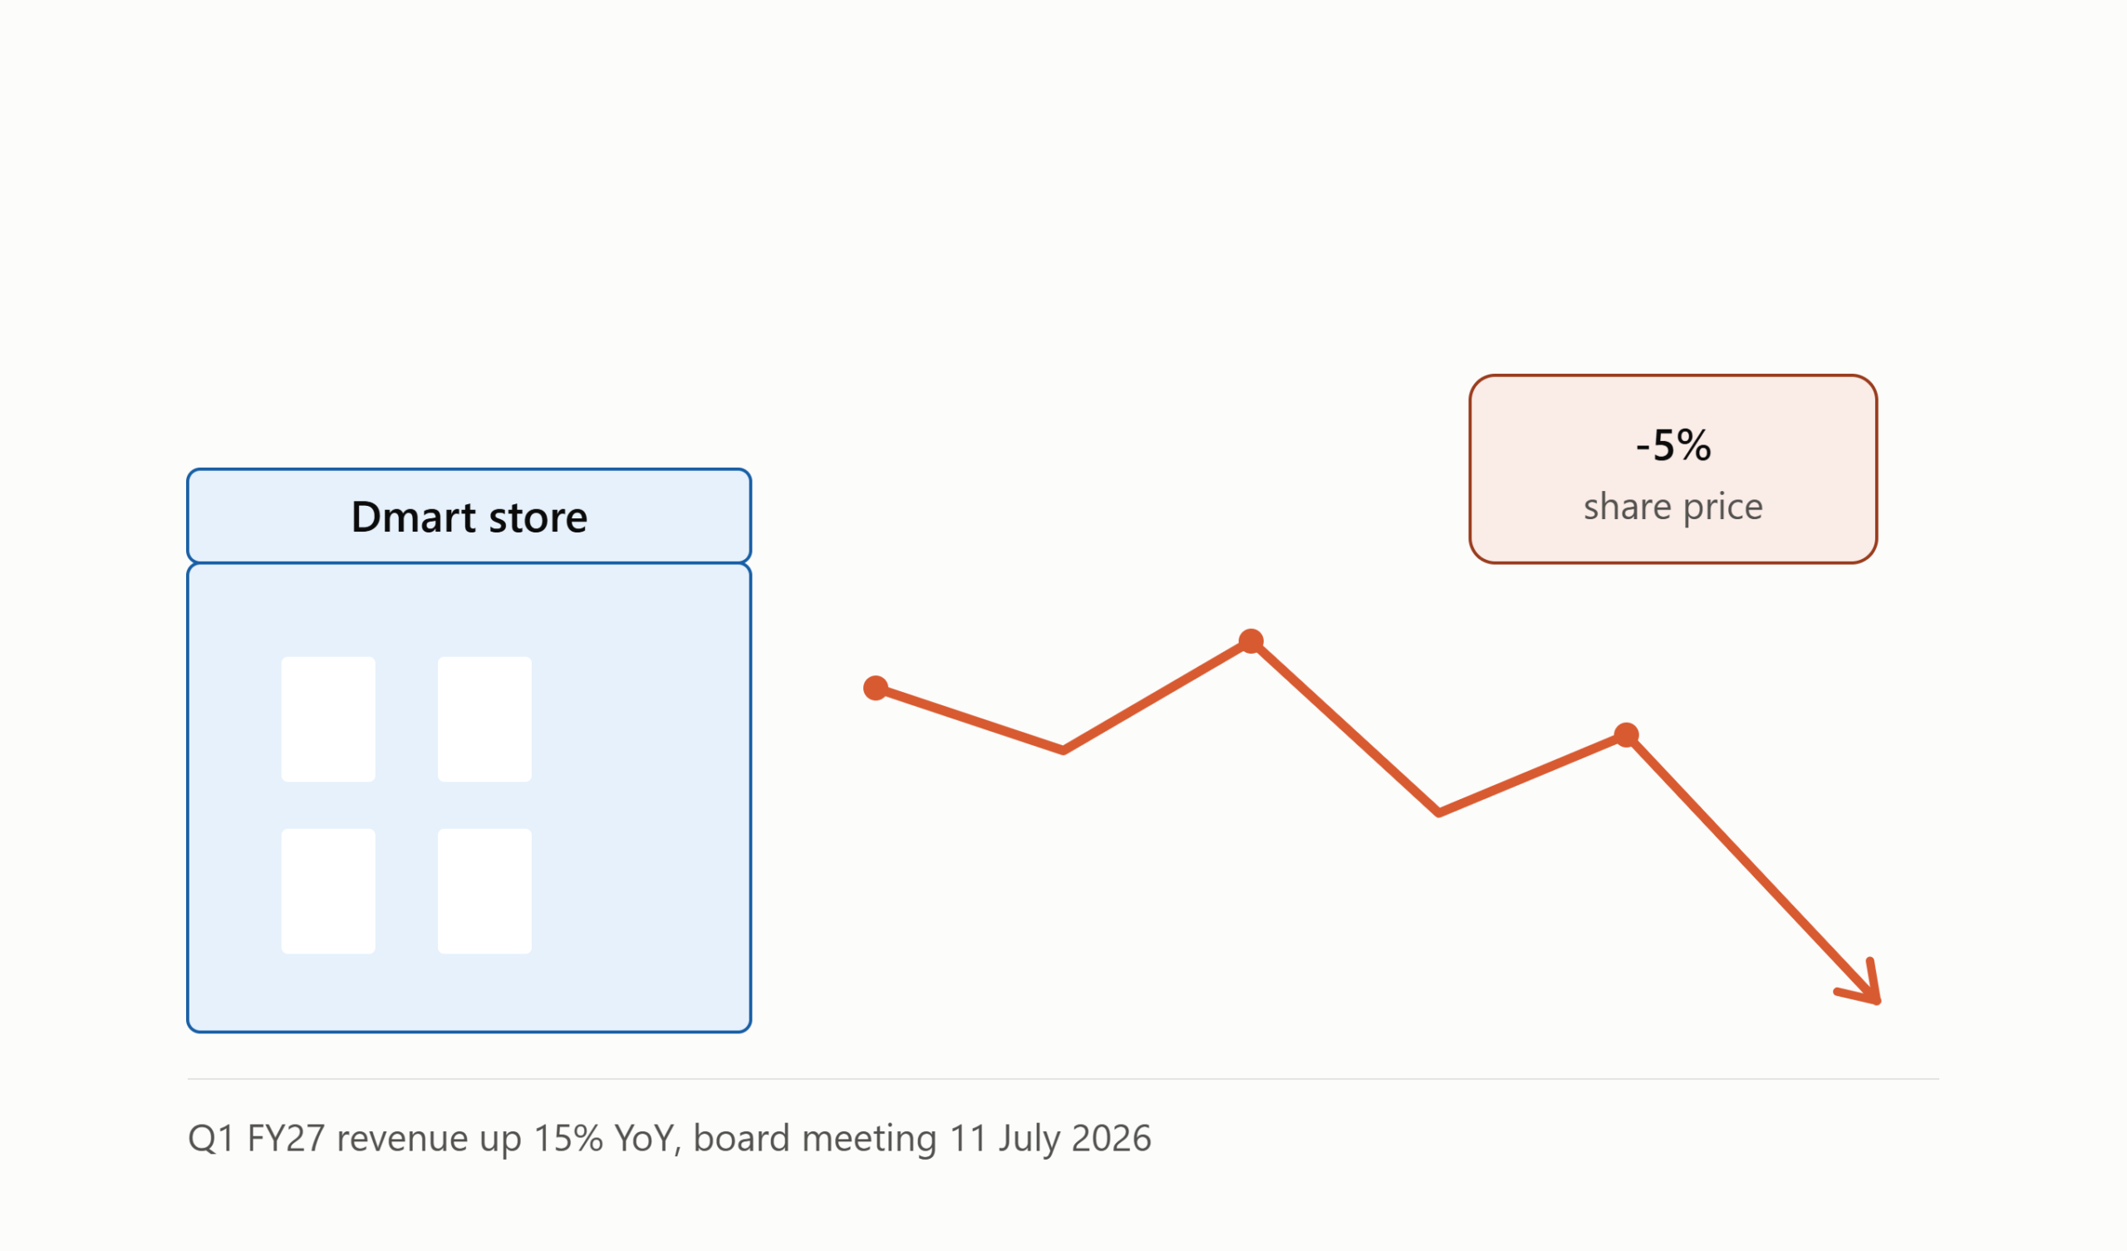The width and height of the screenshot is (2127, 1251).
Task: Click the horizontal divider above the caption
Action: point(1063,1079)
